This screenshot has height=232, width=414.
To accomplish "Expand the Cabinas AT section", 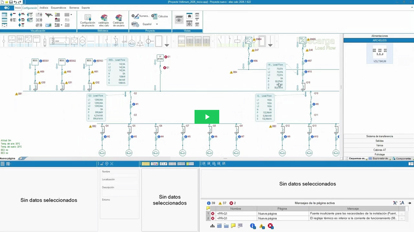I will (379, 150).
